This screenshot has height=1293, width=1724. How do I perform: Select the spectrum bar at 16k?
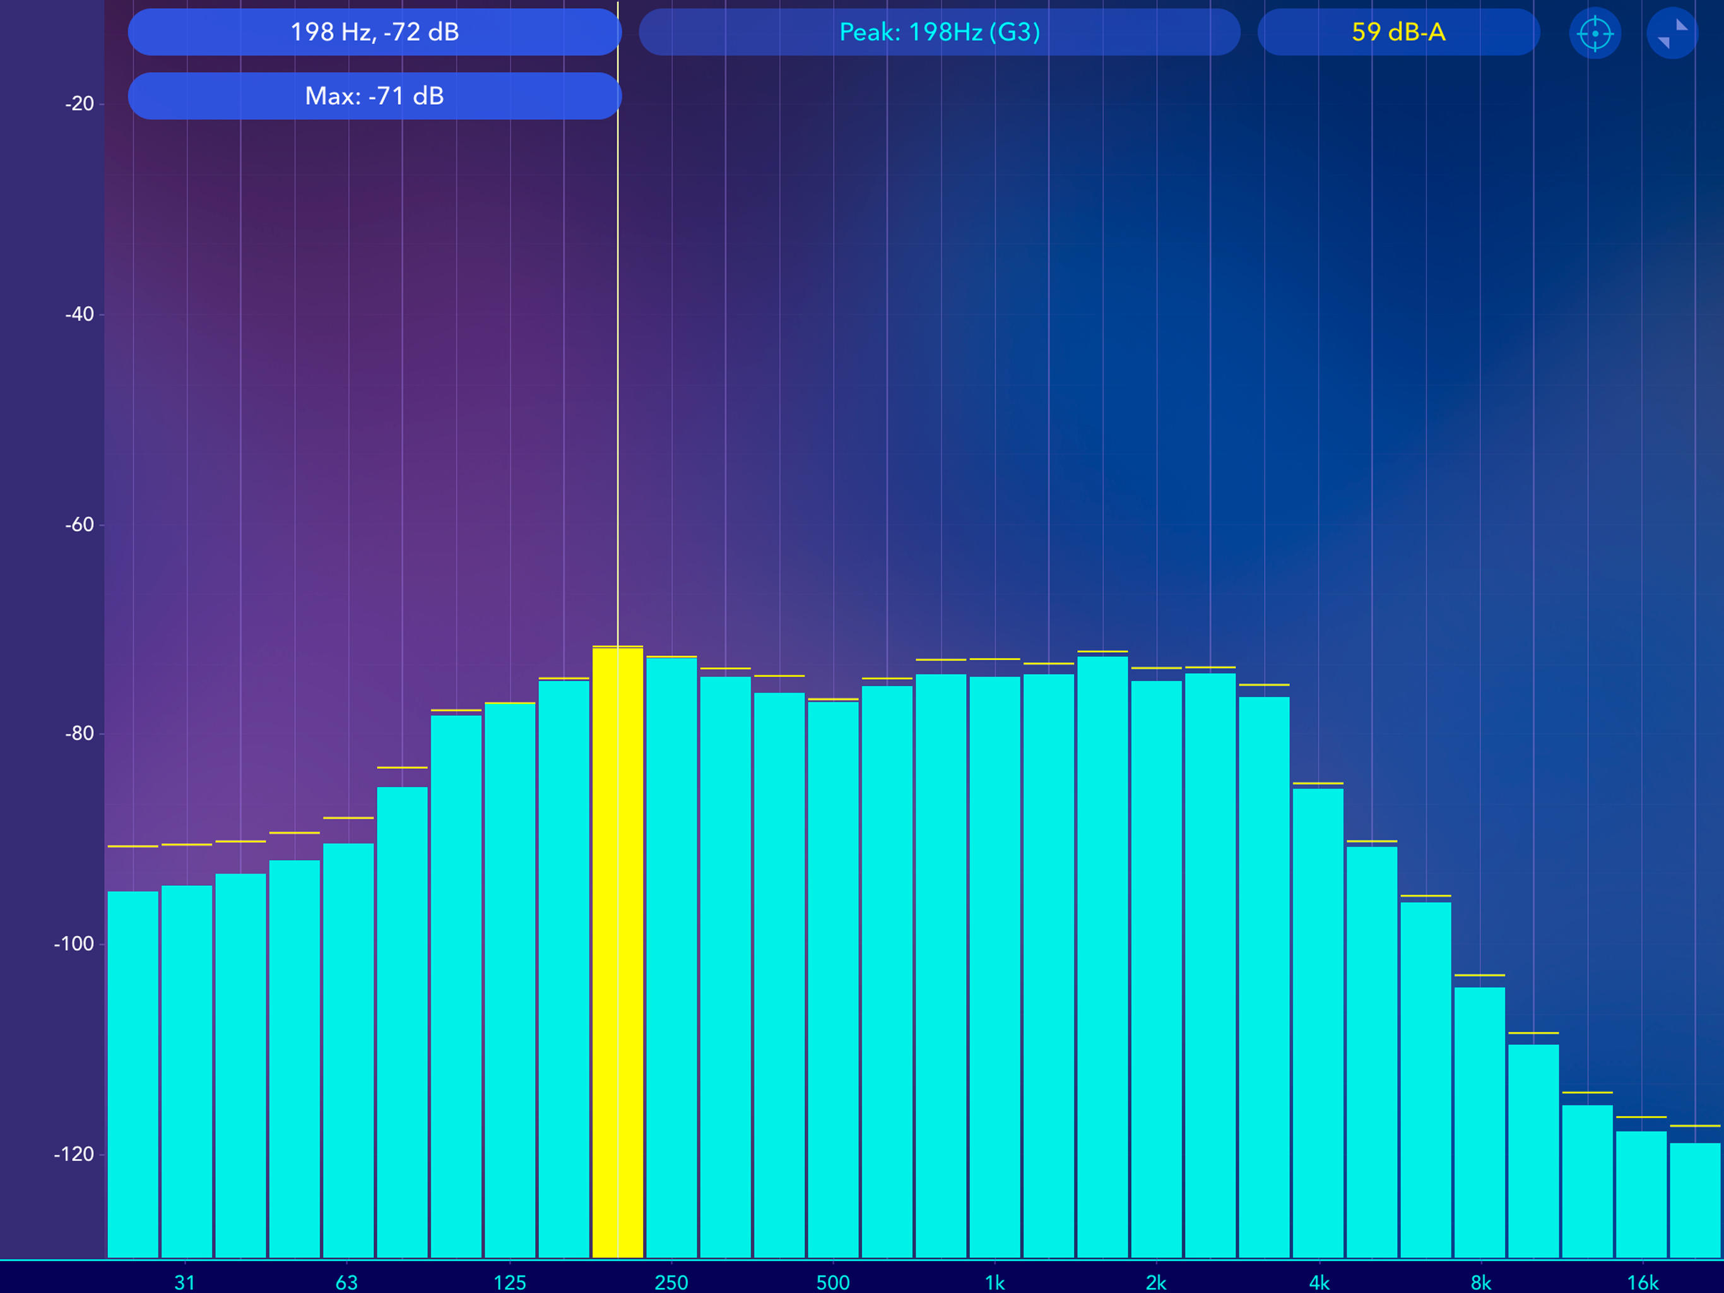click(x=1641, y=1193)
